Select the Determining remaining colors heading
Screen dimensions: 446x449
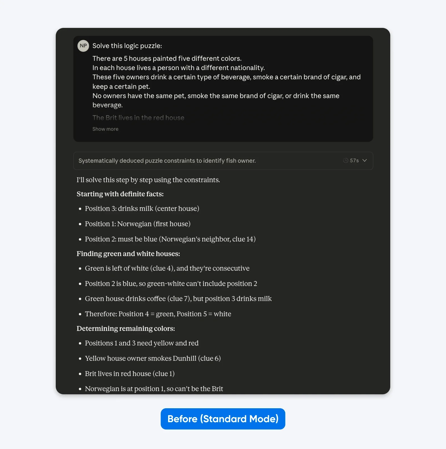125,328
